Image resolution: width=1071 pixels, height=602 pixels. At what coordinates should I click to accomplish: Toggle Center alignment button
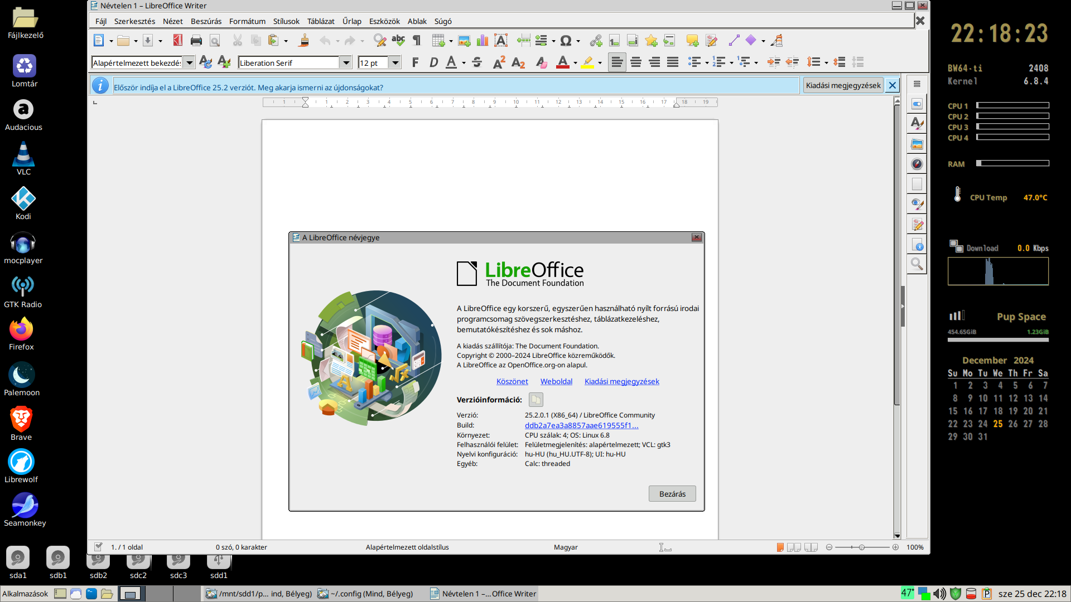[636, 62]
